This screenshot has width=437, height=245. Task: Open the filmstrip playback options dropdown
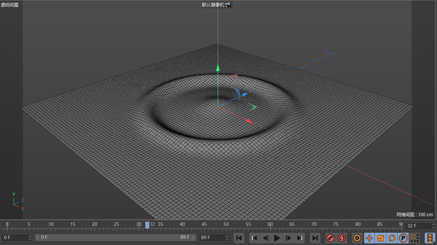[x=430, y=238]
